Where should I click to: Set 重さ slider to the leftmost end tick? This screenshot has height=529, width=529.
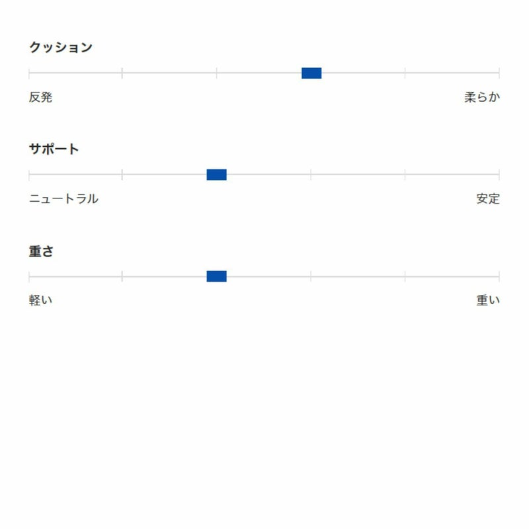(30, 276)
